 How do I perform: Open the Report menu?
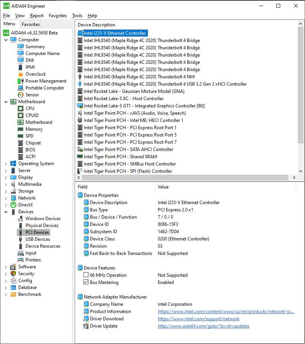click(x=37, y=16)
